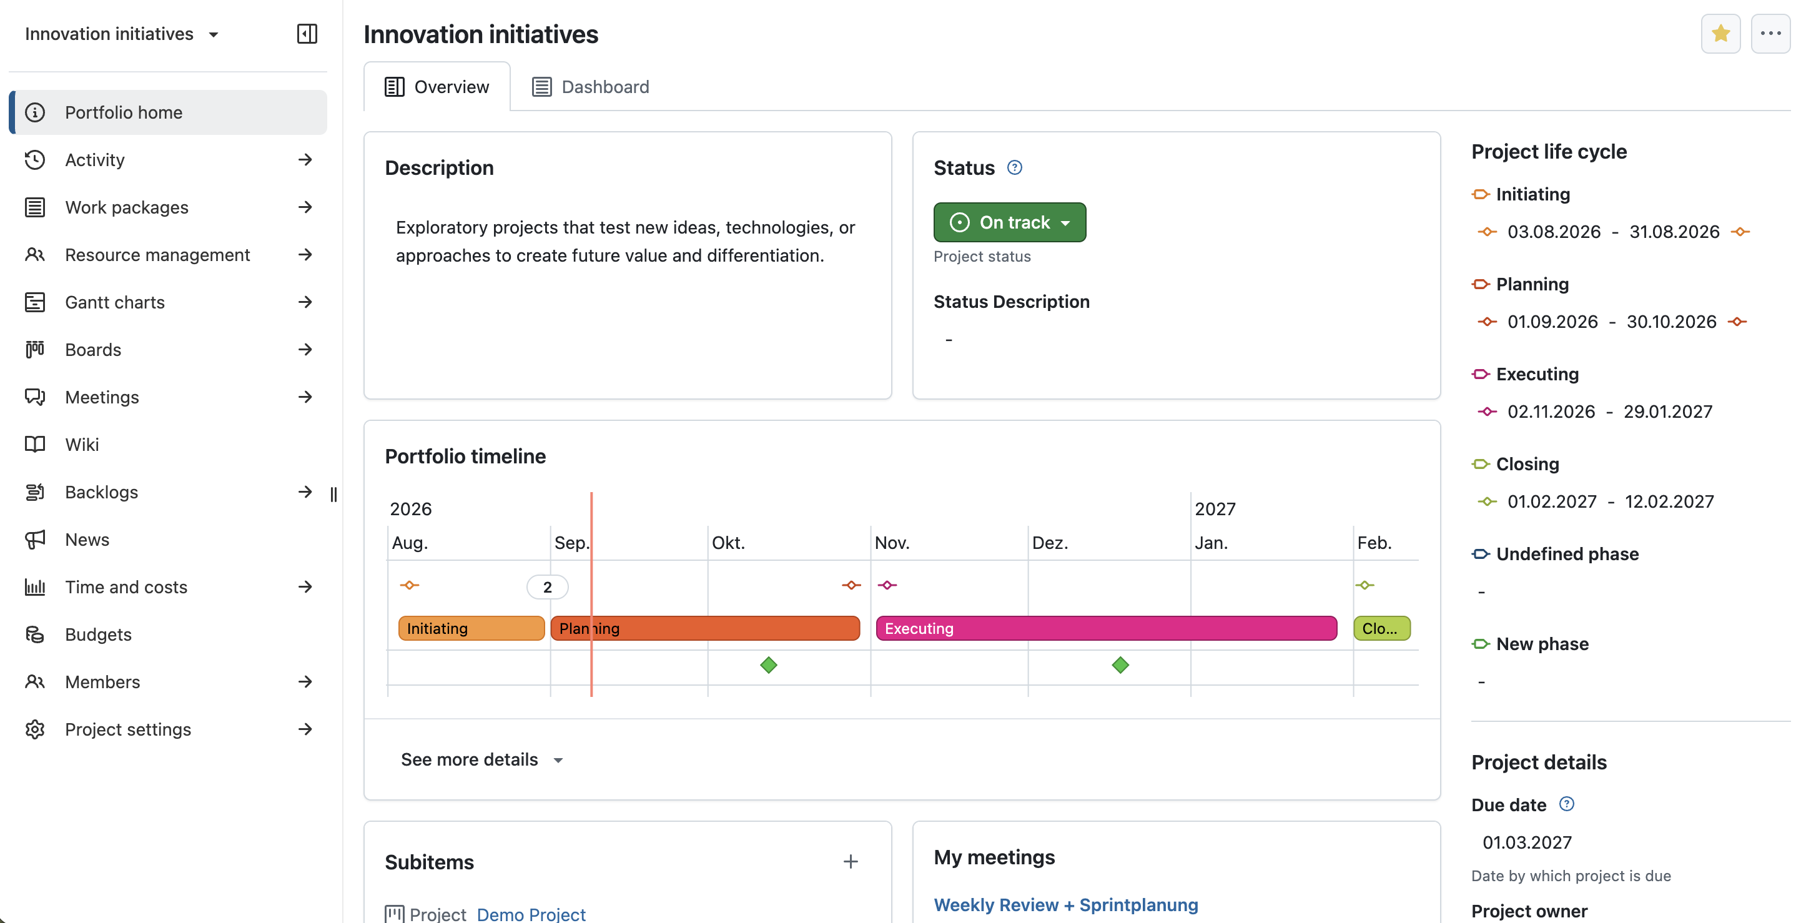Click the Members people icon
This screenshot has height=923, width=1816.
[x=34, y=682]
